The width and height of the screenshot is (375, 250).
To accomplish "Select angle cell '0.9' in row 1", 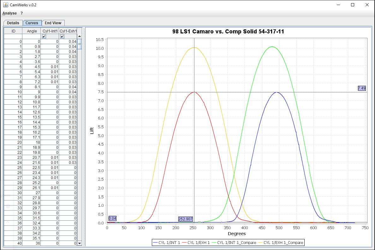I will point(32,47).
